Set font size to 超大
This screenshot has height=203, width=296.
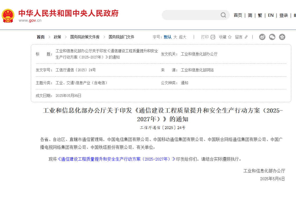point(183,37)
